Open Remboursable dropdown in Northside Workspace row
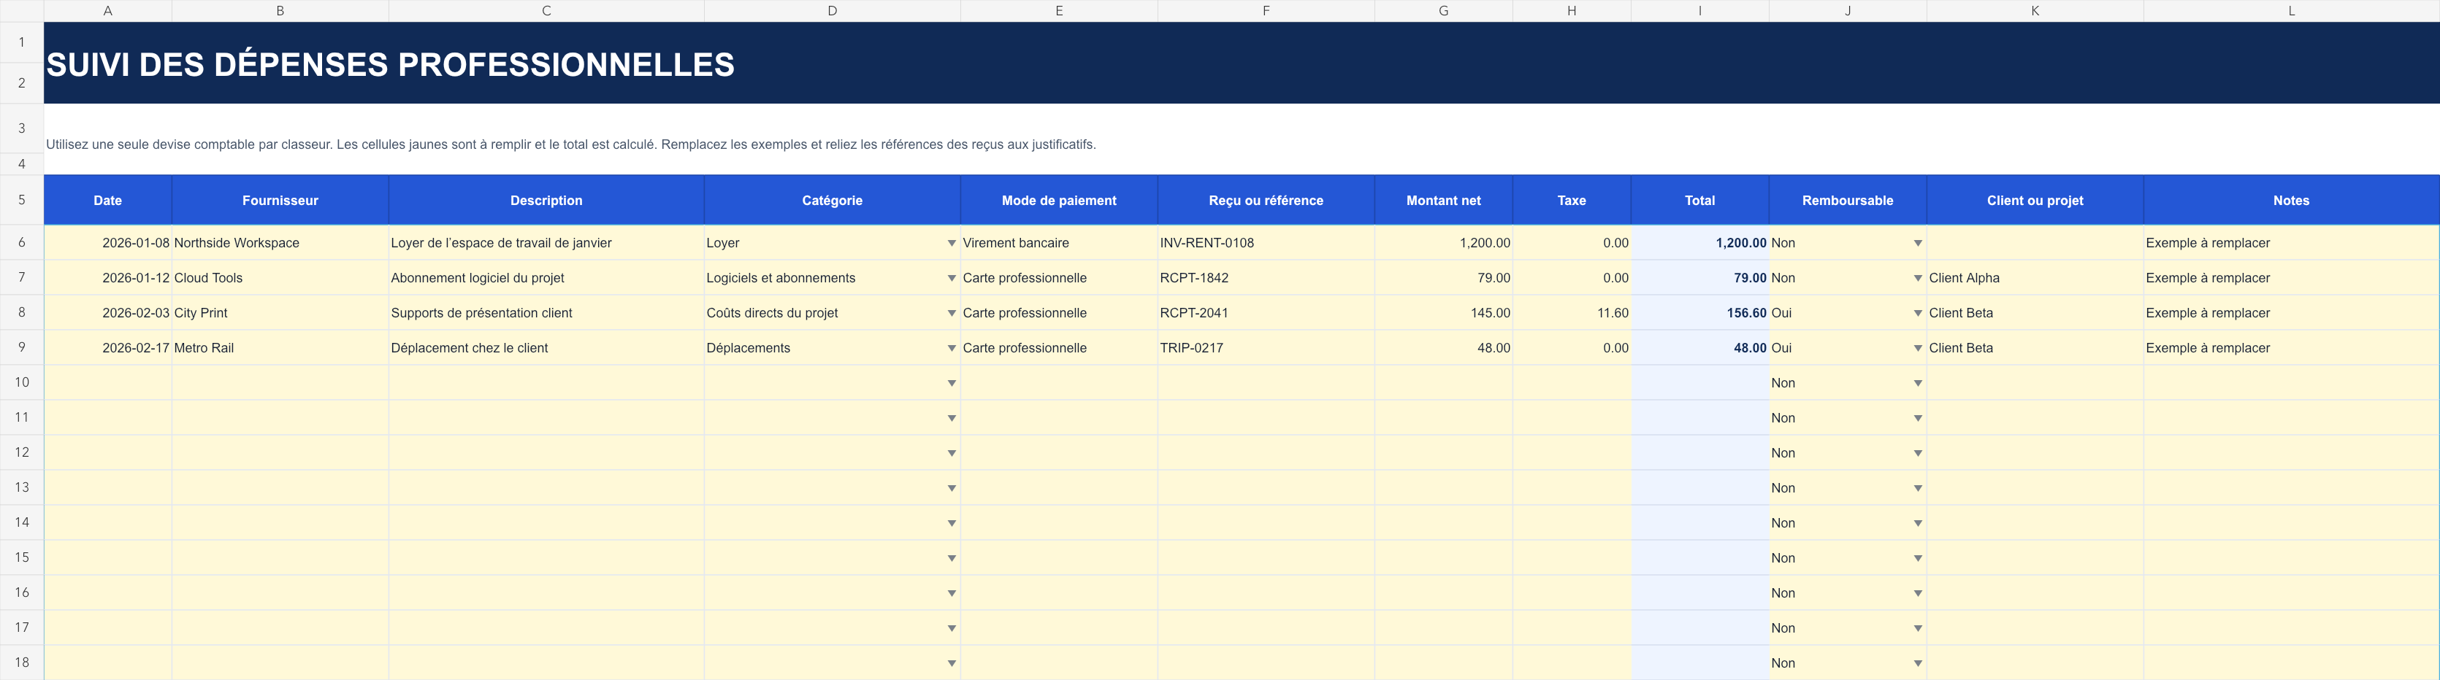The width and height of the screenshot is (2440, 680). pyautogui.click(x=1917, y=243)
